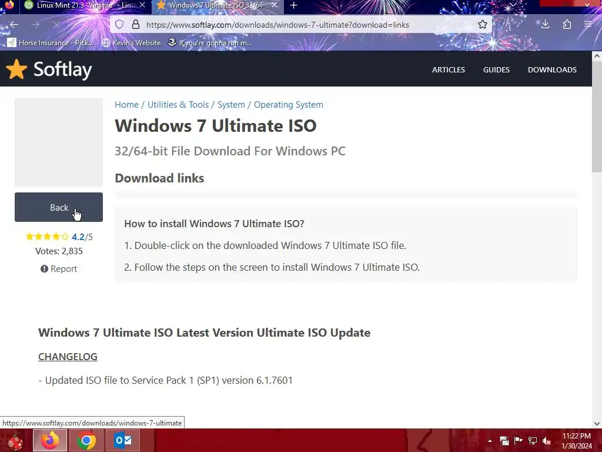Launch Google Chrome from the taskbar
Viewport: 602px width, 452px height.
[x=86, y=440]
